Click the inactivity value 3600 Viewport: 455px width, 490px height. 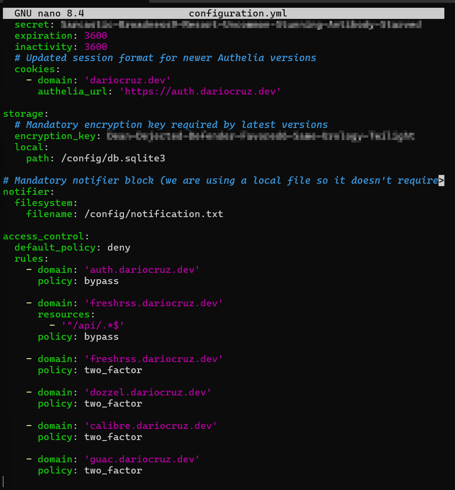coord(96,47)
